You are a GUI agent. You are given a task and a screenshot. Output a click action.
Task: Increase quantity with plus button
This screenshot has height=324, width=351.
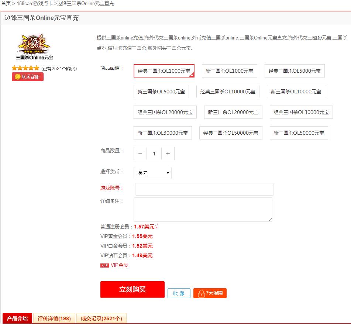coord(168,154)
